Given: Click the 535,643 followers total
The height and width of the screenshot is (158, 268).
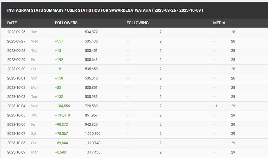Looking at the screenshot, I should coord(91,60).
